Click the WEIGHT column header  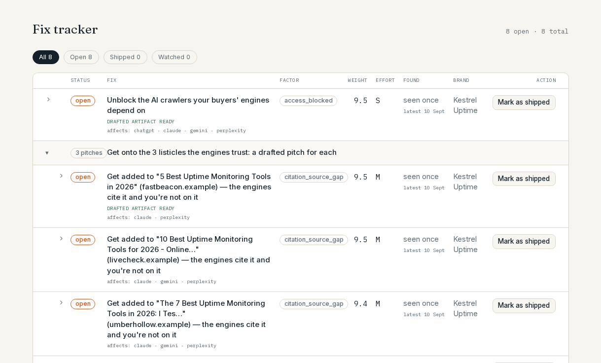[x=357, y=80]
